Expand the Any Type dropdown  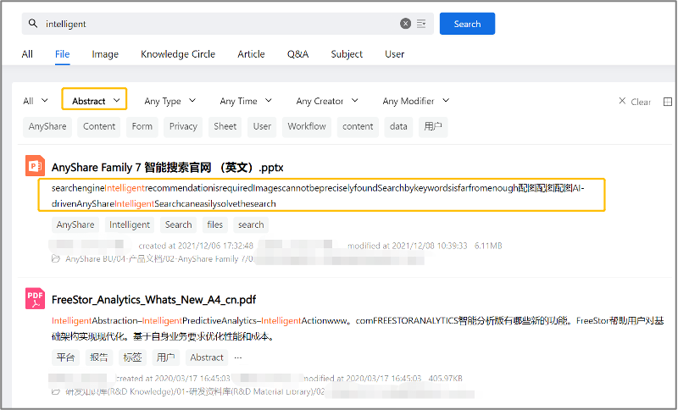point(169,101)
